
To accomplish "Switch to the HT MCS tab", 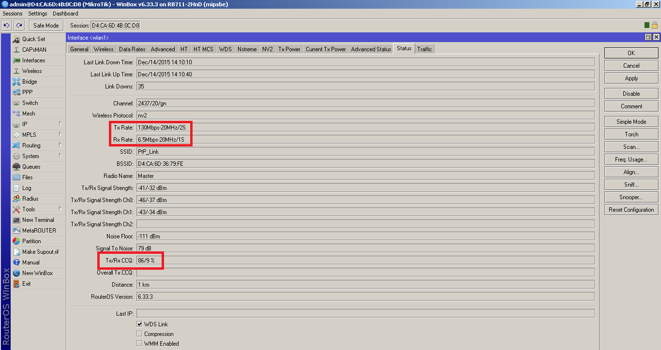I will pyautogui.click(x=203, y=49).
